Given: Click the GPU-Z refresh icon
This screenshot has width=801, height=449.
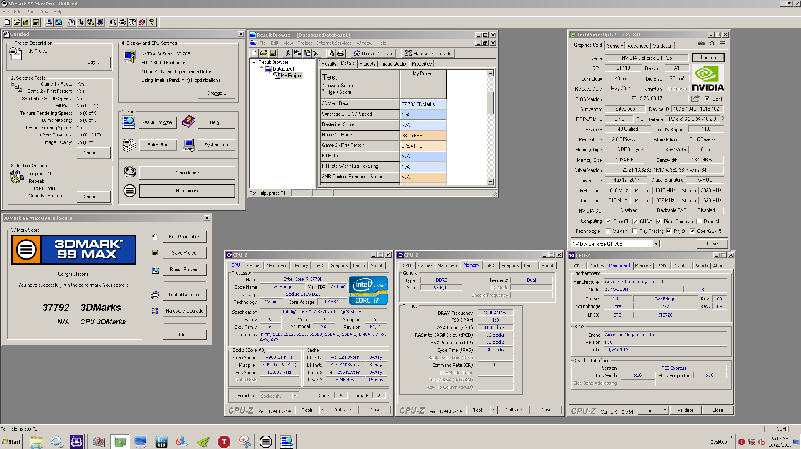Looking at the screenshot, I should (x=712, y=43).
